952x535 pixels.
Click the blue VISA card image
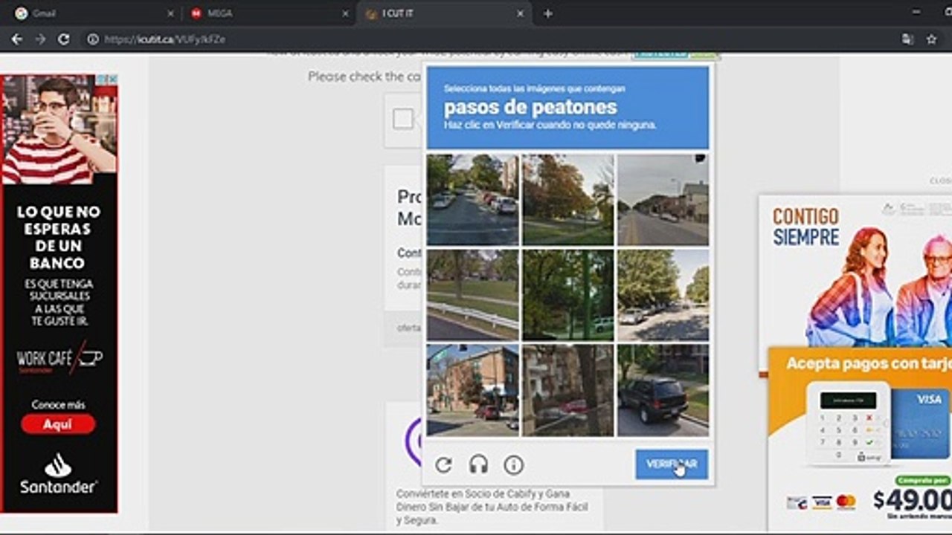click(920, 424)
